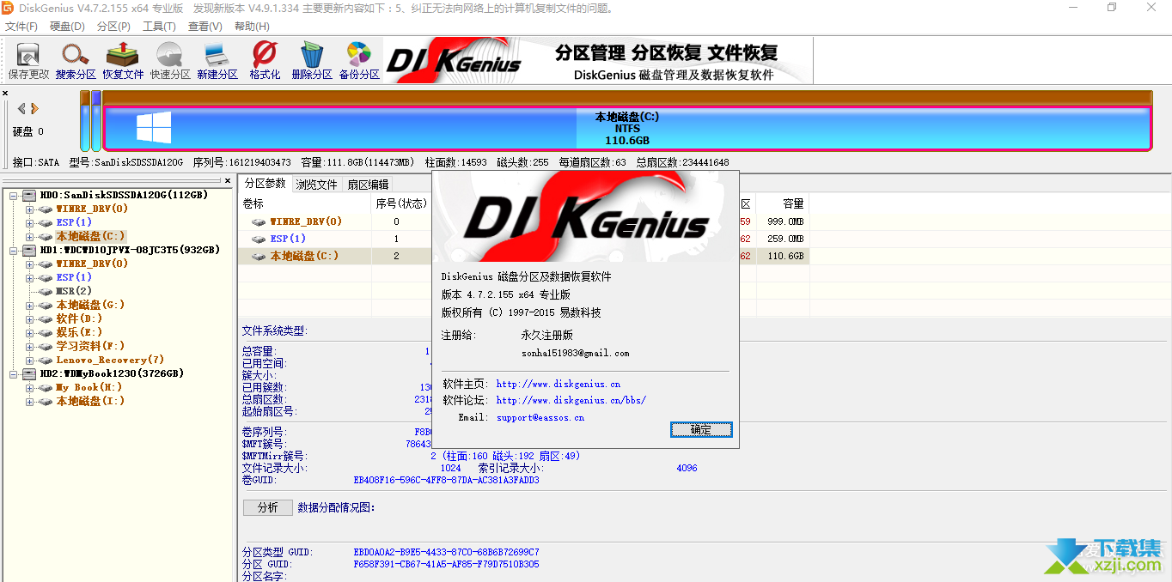This screenshot has height=582, width=1172.
Task: Expand the My Book(H:) partition node
Action: 30,387
